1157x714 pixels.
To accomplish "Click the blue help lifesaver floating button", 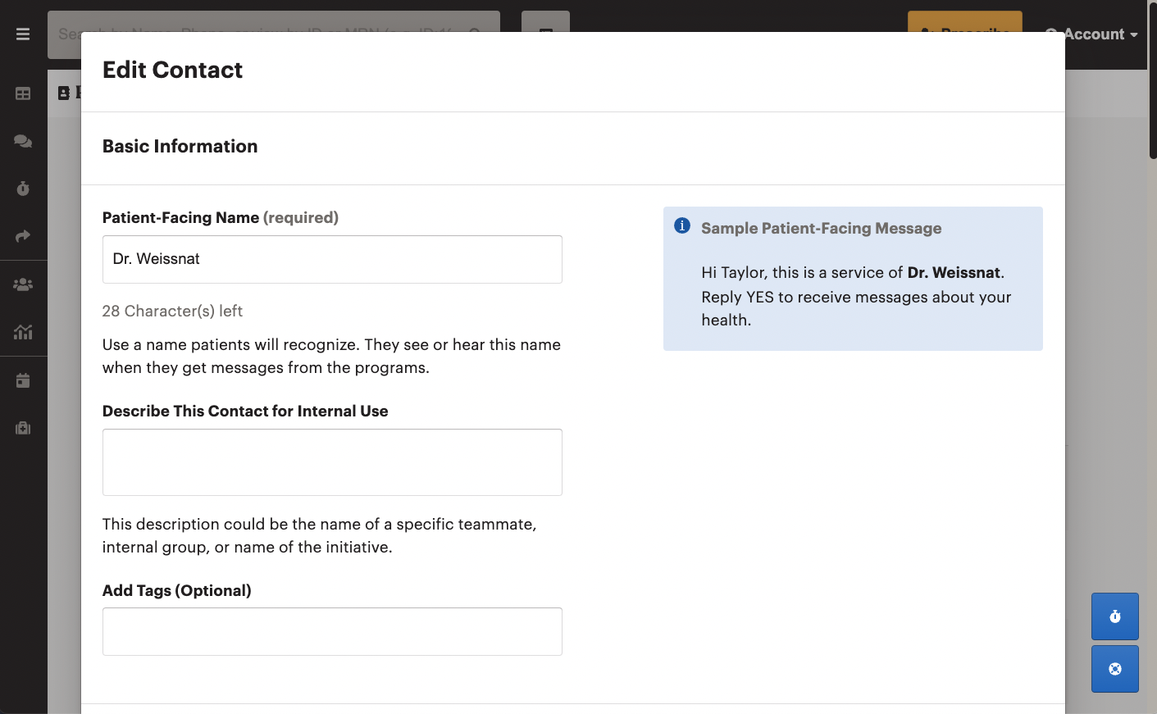I will (x=1115, y=669).
